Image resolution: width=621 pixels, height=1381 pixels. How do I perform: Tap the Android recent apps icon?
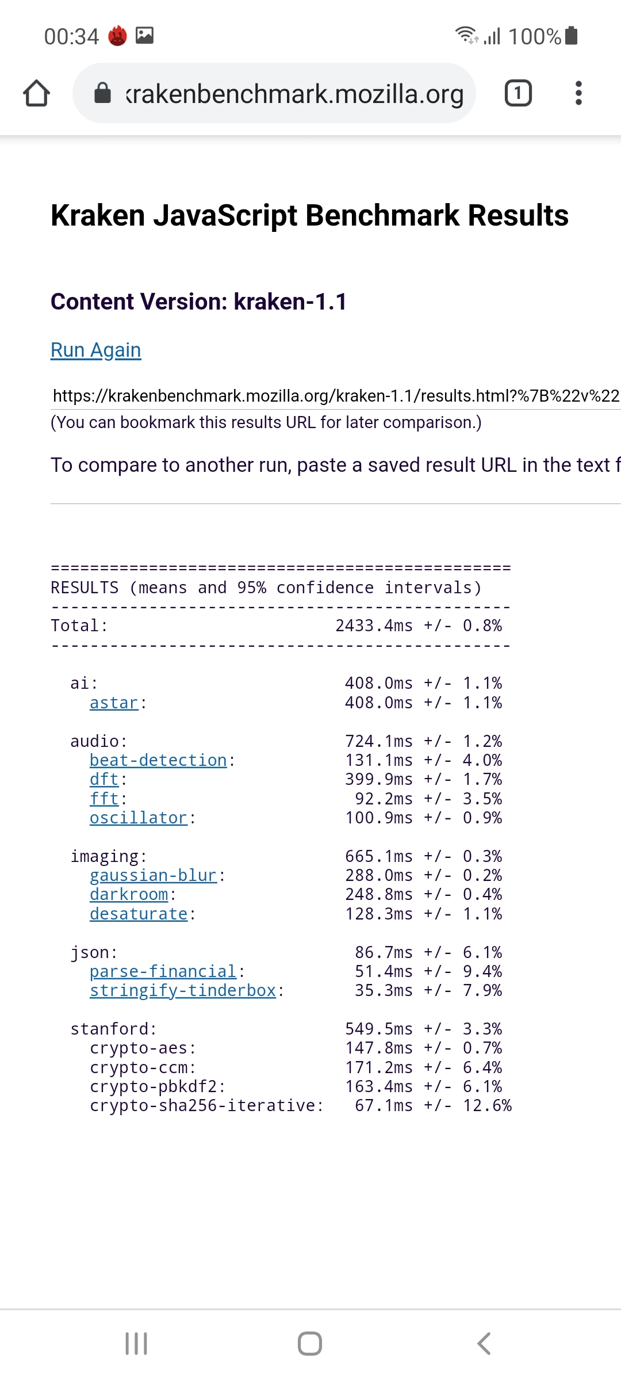pos(136,1344)
